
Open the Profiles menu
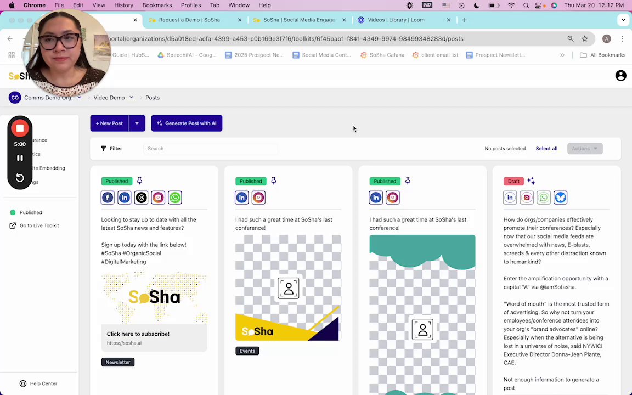pos(191,5)
